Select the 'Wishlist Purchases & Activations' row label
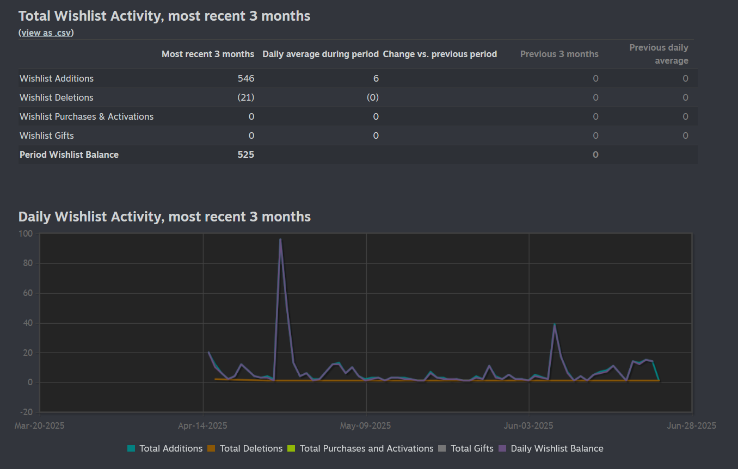 (87, 116)
